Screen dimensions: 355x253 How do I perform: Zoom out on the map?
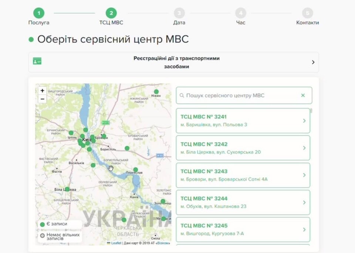[x=43, y=99]
